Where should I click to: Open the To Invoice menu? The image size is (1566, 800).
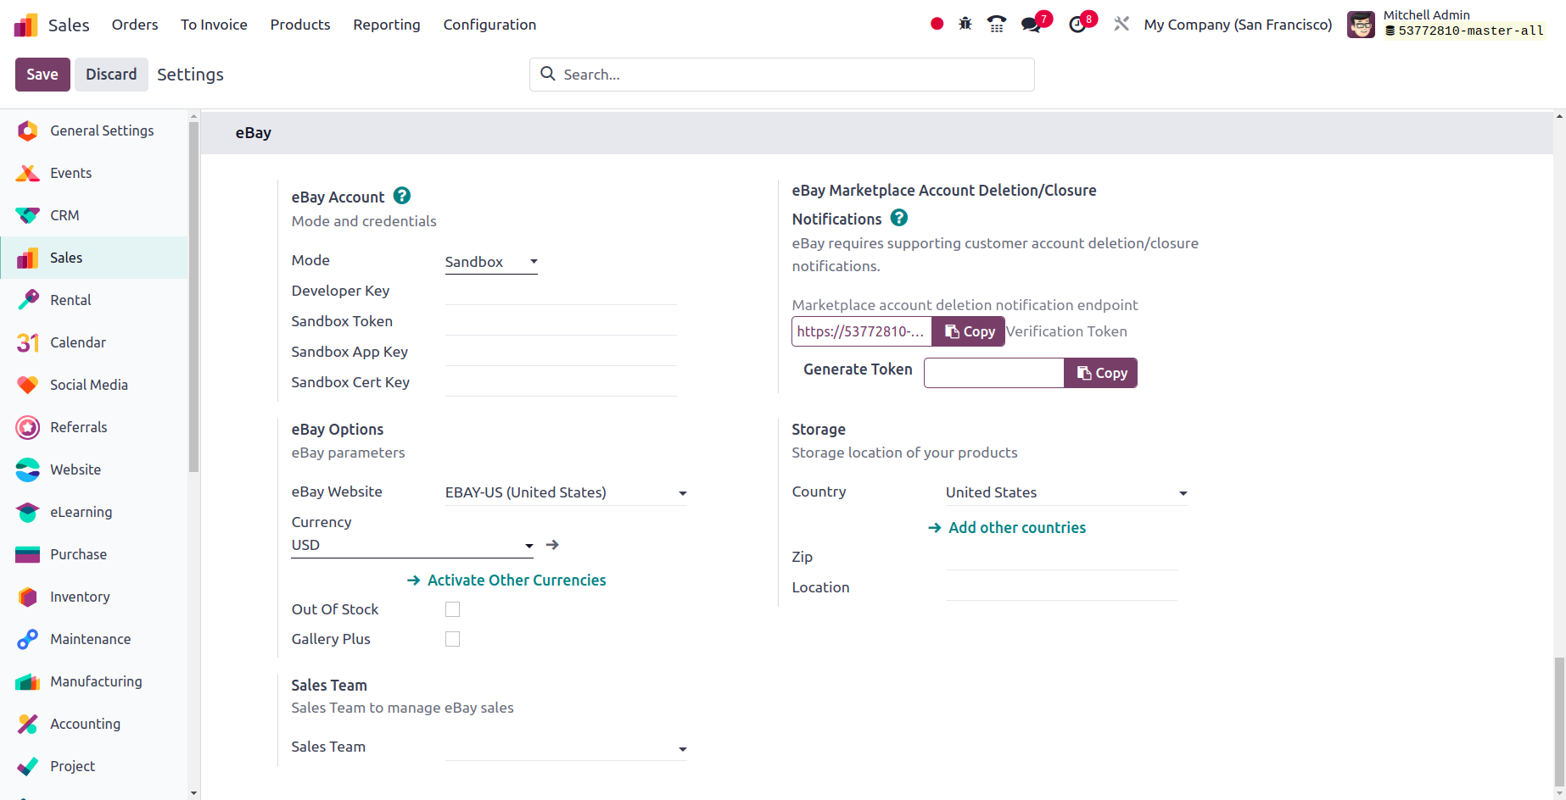tap(214, 25)
